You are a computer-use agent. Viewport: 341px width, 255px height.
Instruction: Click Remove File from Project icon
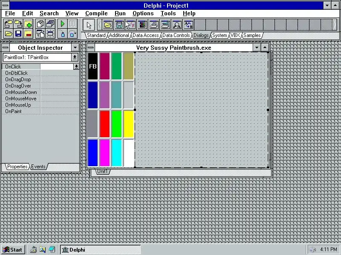(x=28, y=34)
